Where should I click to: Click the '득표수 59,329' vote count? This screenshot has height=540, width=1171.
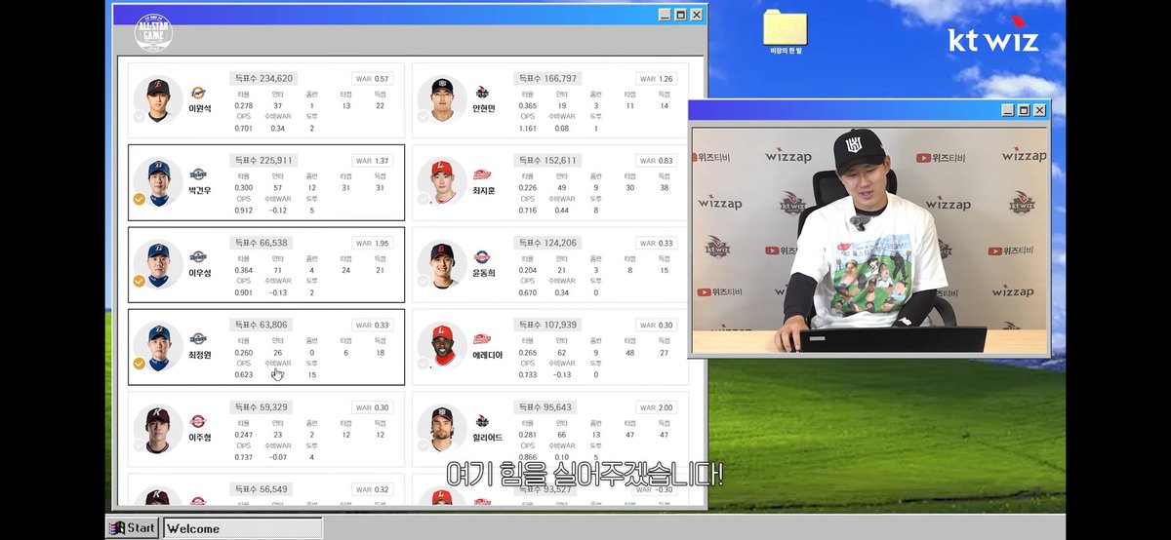(x=261, y=407)
